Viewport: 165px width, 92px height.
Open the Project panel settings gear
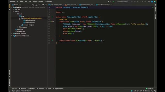43,5
